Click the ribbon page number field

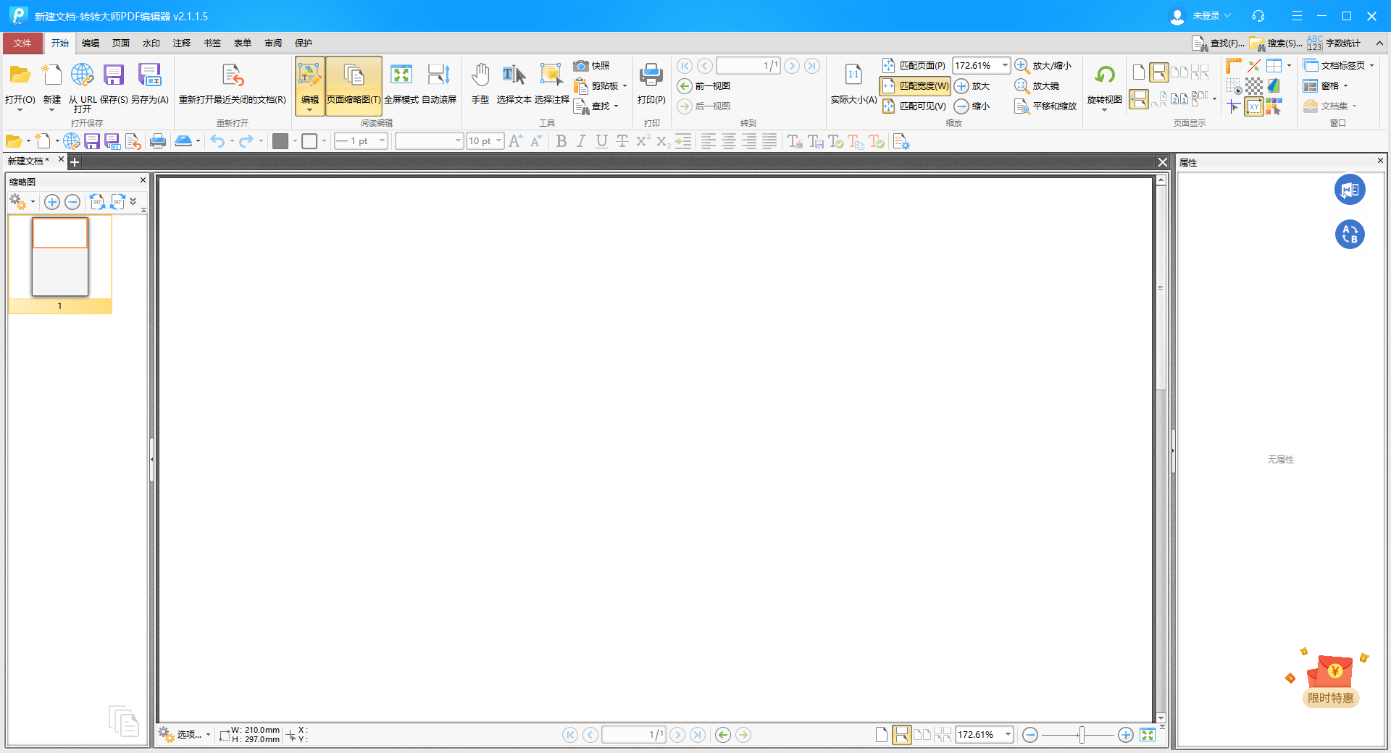748,66
